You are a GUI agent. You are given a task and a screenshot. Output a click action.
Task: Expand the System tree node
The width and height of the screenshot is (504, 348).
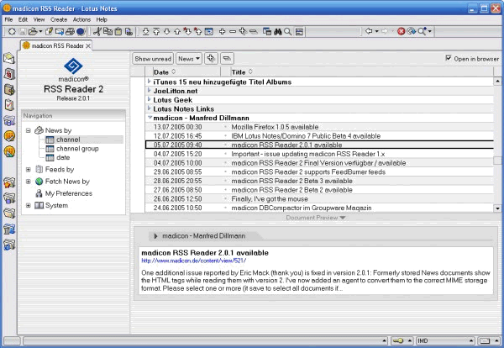pos(29,205)
